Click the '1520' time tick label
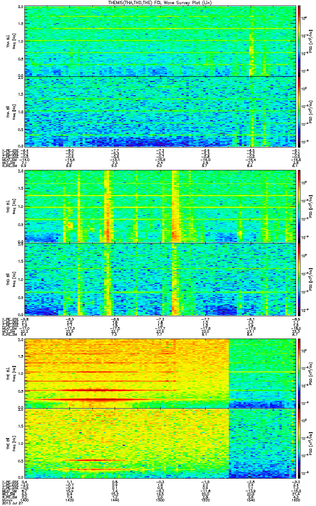The width and height of the screenshot is (316, 506). (205, 500)
